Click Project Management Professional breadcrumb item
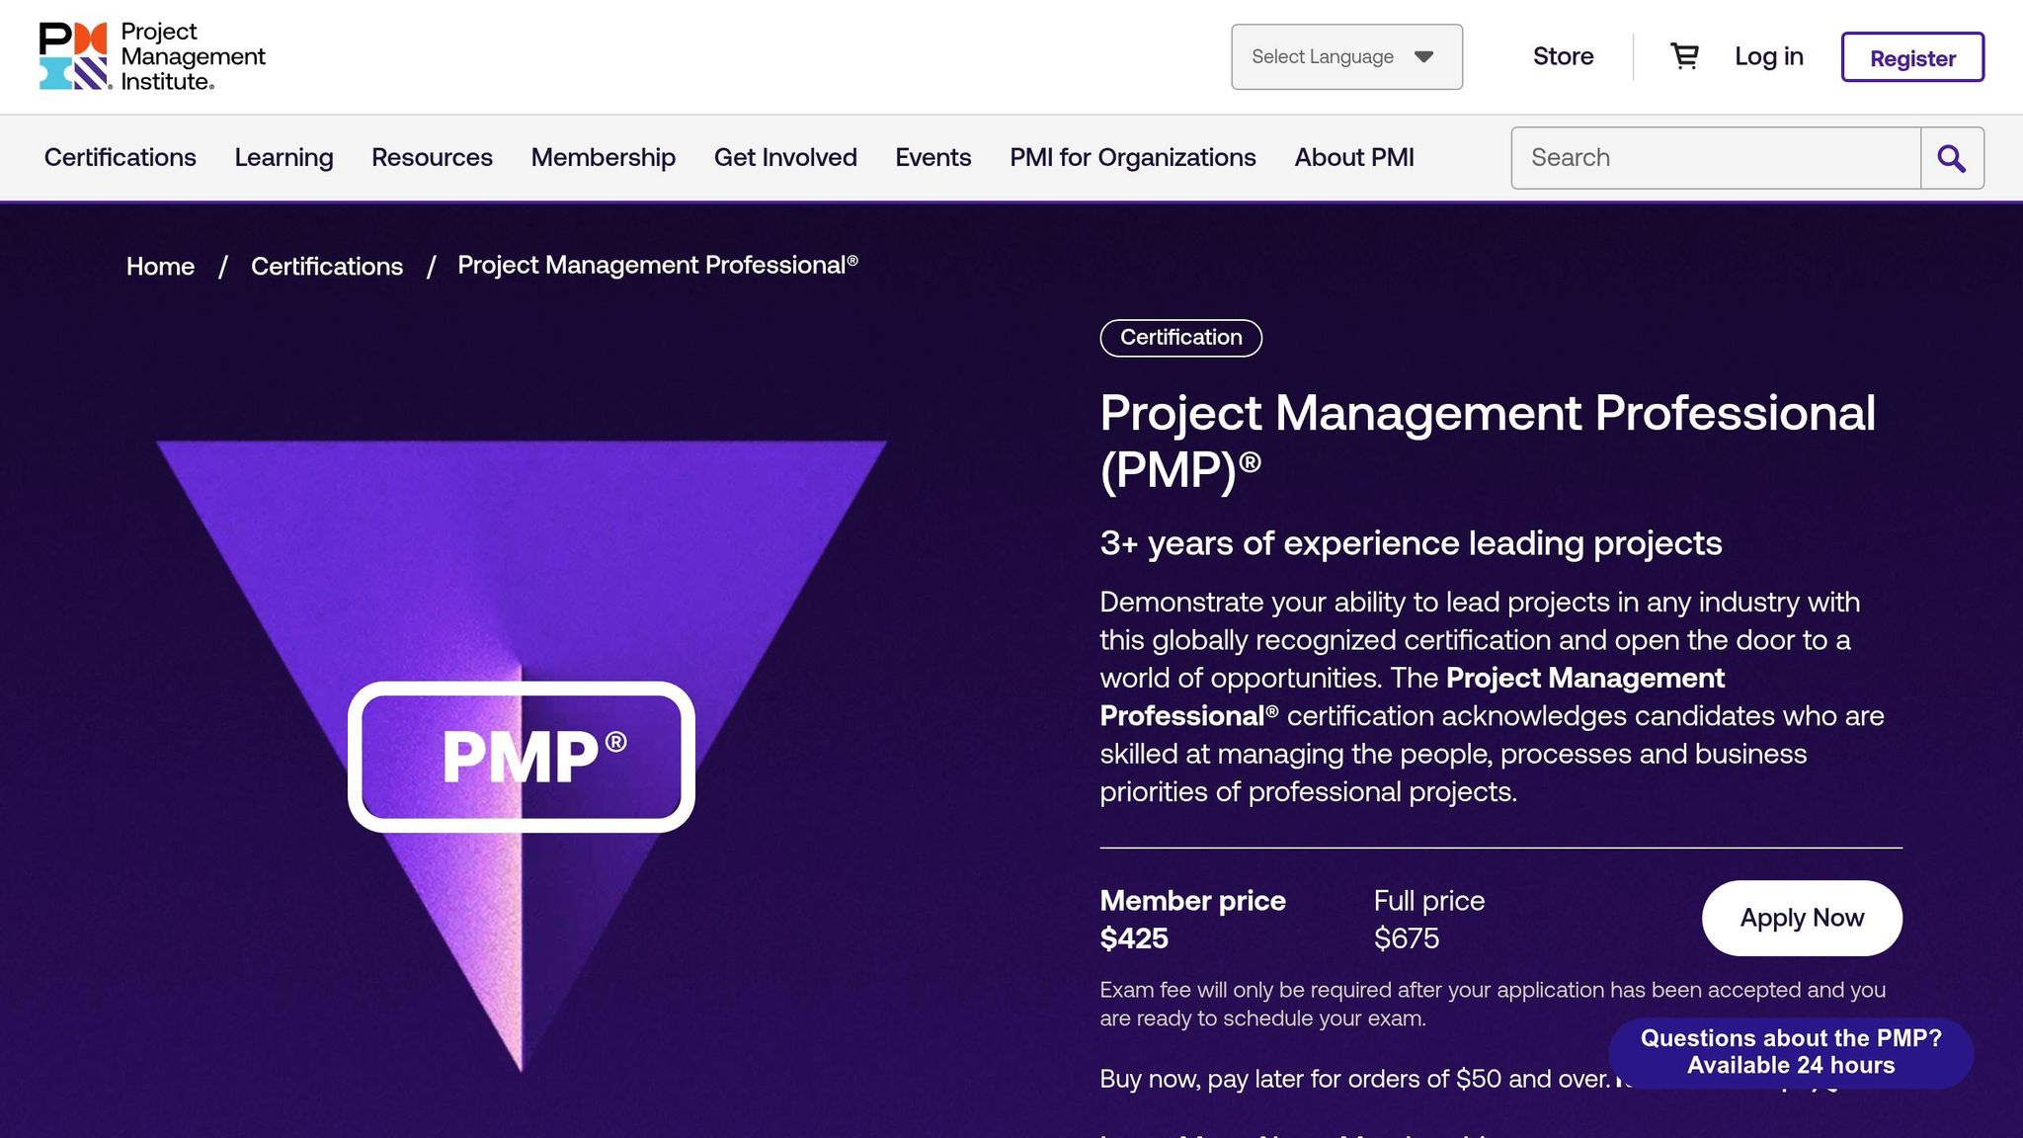 (x=658, y=265)
